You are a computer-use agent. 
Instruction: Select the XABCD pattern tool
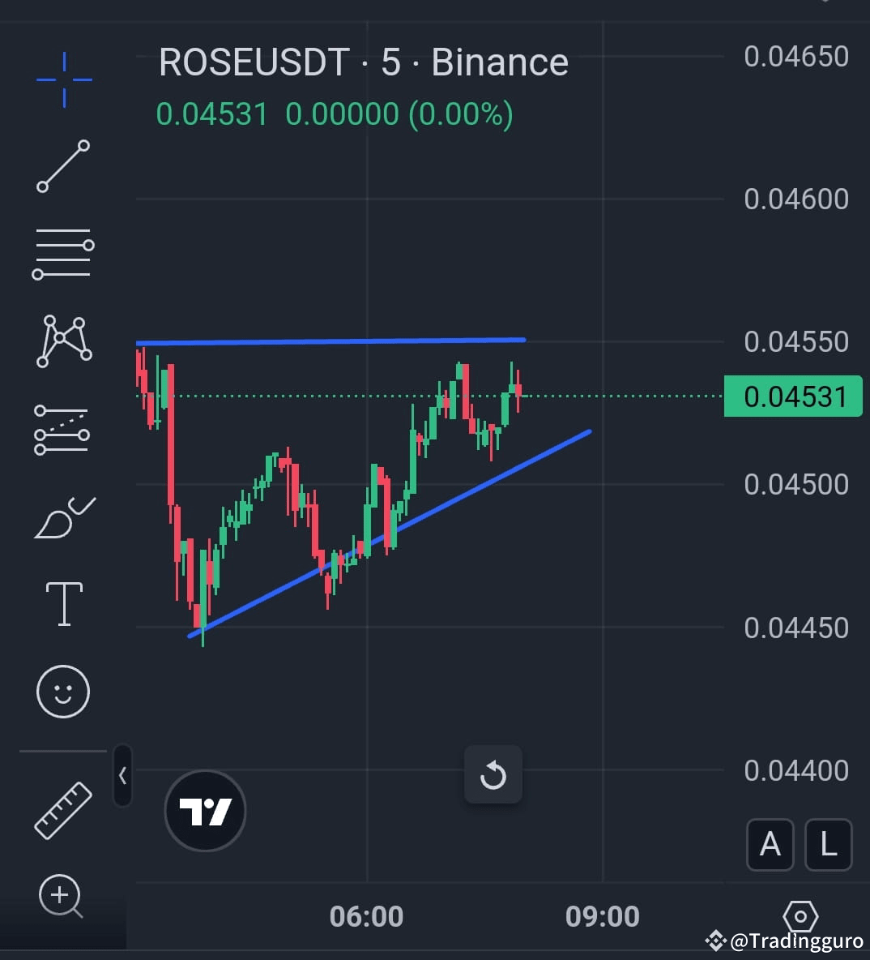[64, 341]
